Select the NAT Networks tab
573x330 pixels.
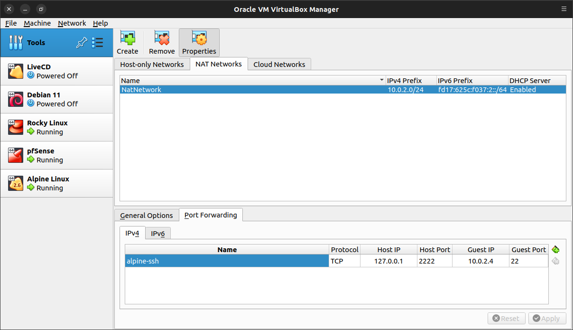click(x=219, y=64)
